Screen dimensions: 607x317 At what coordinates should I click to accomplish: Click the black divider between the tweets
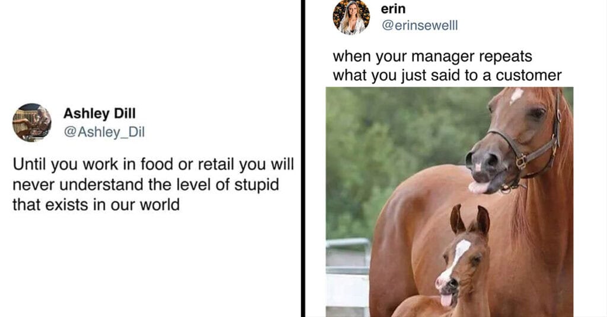(x=303, y=158)
